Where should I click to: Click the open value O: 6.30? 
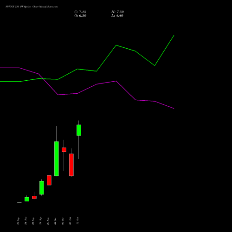click(80, 16)
